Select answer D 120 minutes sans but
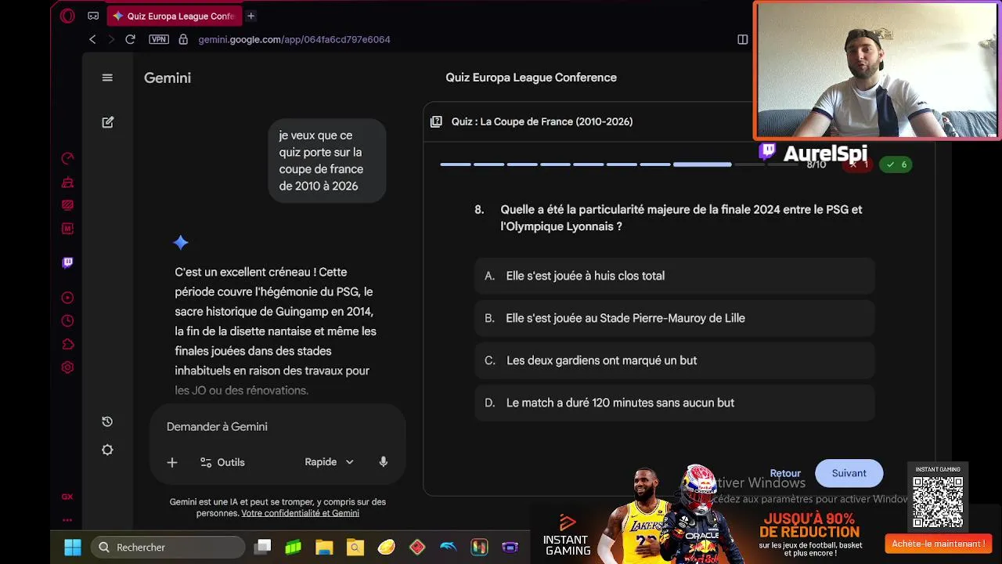This screenshot has width=1002, height=564. tap(674, 403)
